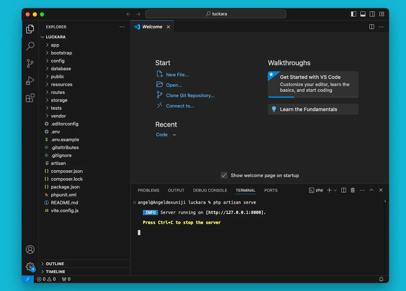Open the Search view in activity bar
The image size is (406, 291).
pos(30,46)
